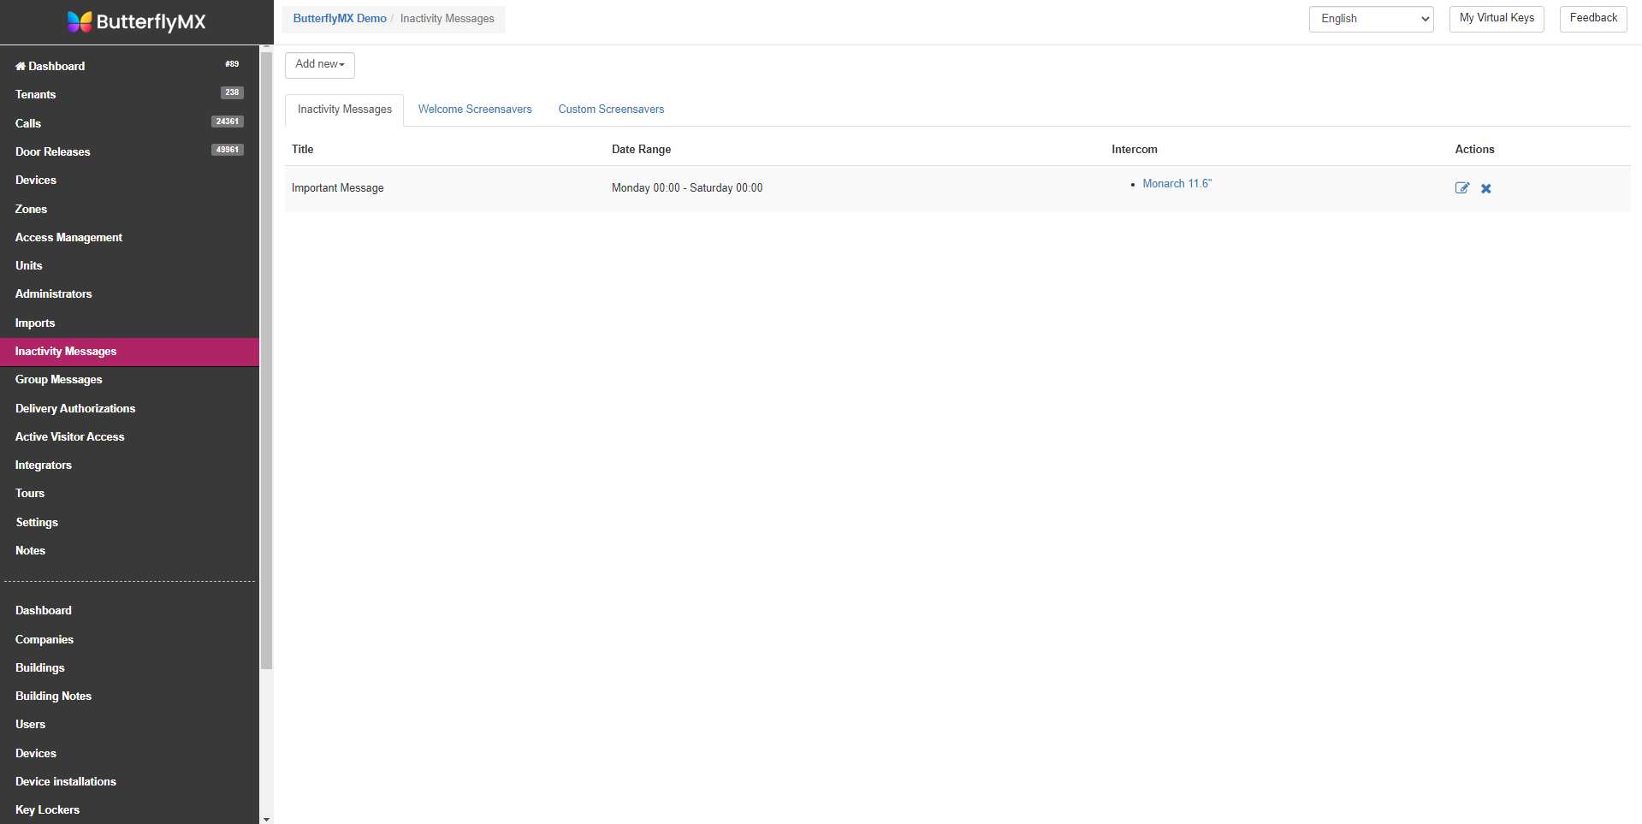
Task: Click the Monday 00:00 - Saturday 00:00 cell
Action: click(x=687, y=188)
